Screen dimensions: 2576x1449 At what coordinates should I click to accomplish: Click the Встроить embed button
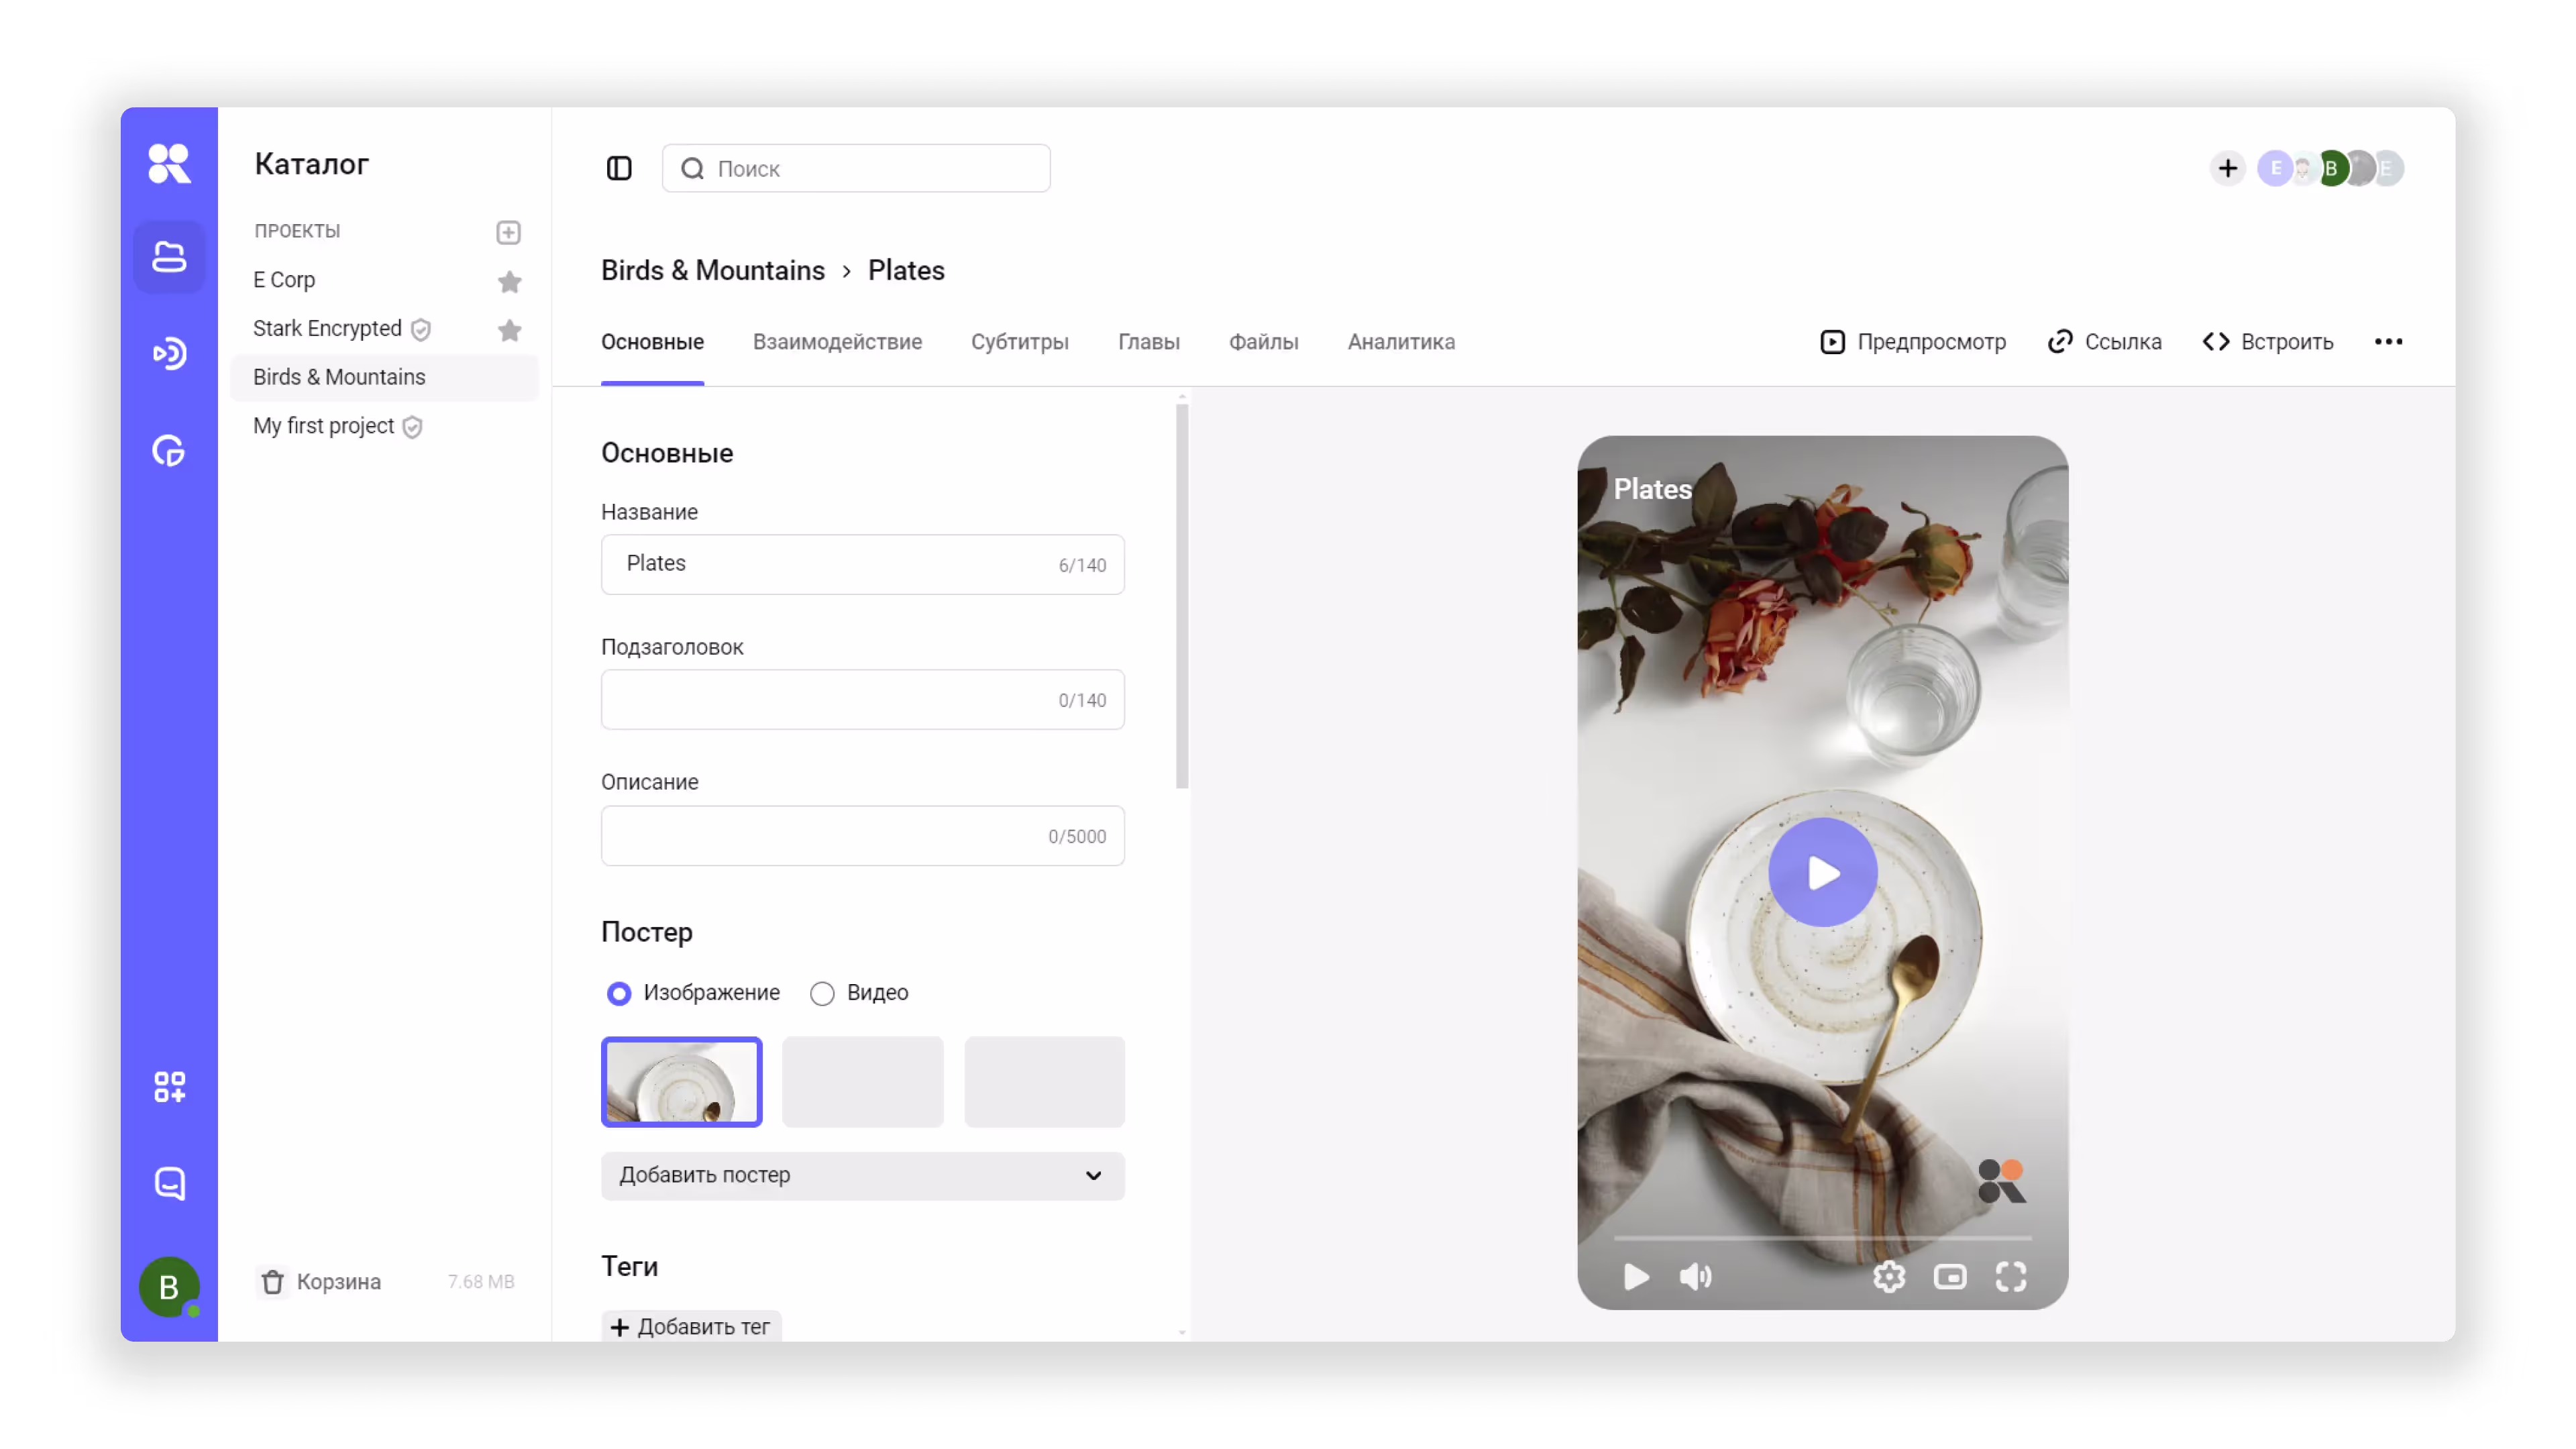coord(2267,342)
